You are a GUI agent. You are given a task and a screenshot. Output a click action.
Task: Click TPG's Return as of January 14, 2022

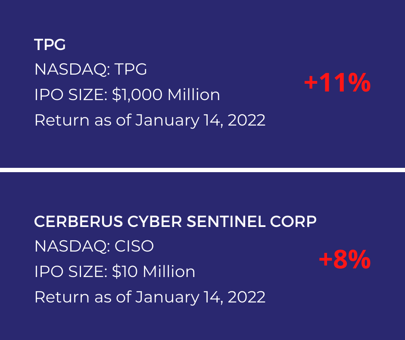pos(150,120)
